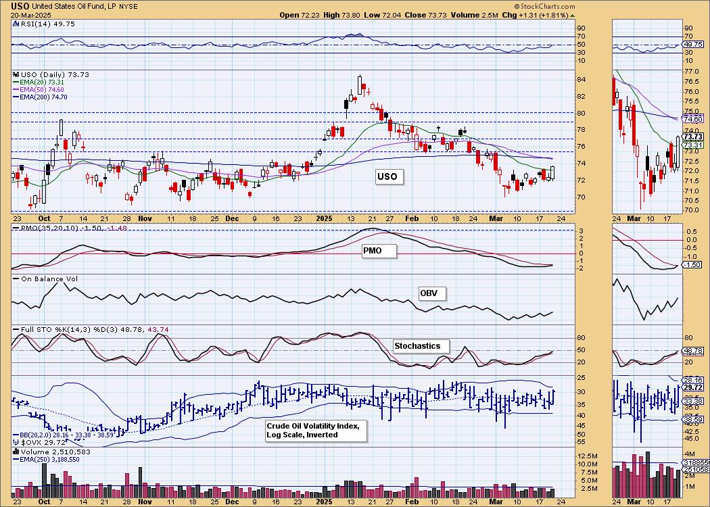Click the 'Open 72.23' value

point(300,15)
